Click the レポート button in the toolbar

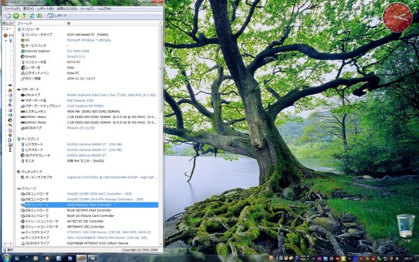coord(57,16)
